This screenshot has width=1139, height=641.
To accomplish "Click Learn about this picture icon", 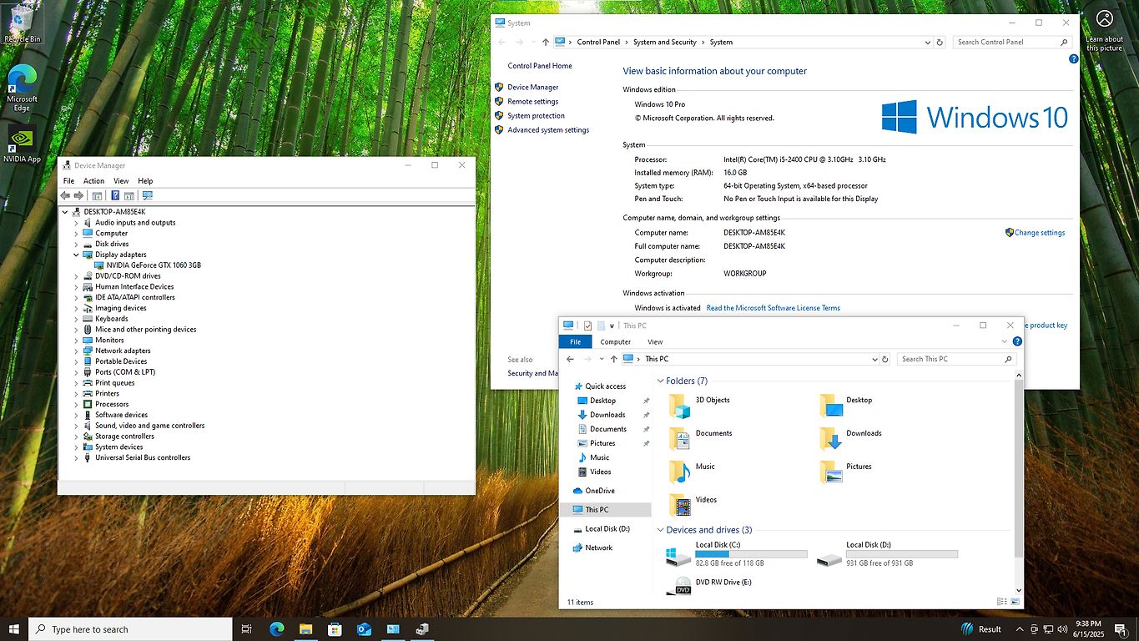I will tap(1104, 30).
